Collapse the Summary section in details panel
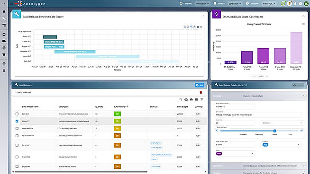The height and width of the screenshot is (174, 310). (x=303, y=96)
